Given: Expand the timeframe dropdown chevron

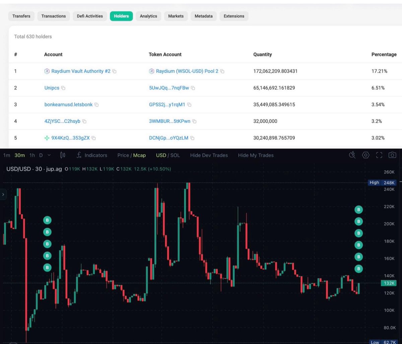Looking at the screenshot, I should click(49, 155).
